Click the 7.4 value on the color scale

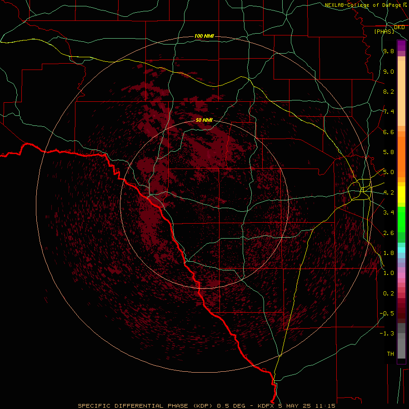pyautogui.click(x=389, y=112)
